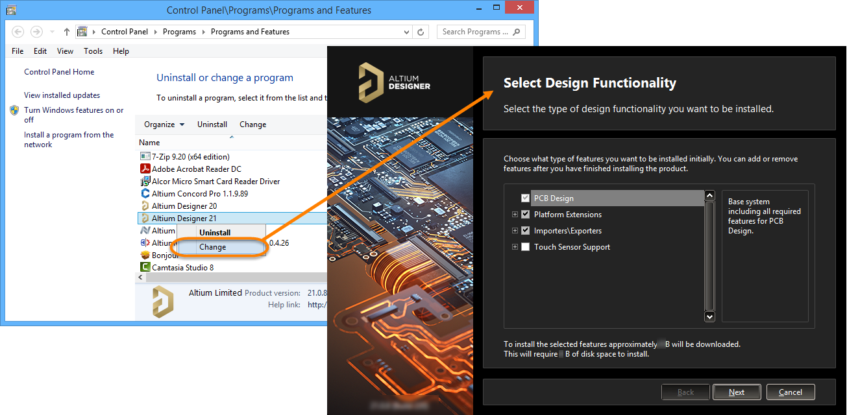Click the Up arrow navigation button
Screen dimensions: 847x415
66,32
